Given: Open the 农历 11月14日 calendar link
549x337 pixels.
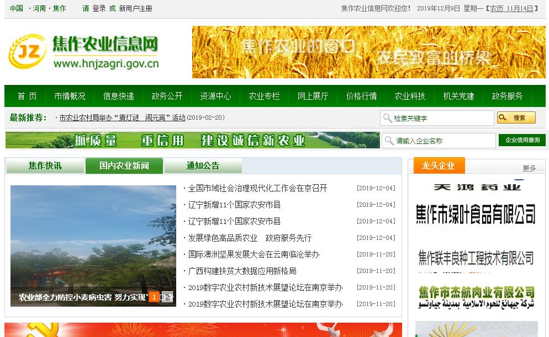Looking at the screenshot, I should point(511,8).
